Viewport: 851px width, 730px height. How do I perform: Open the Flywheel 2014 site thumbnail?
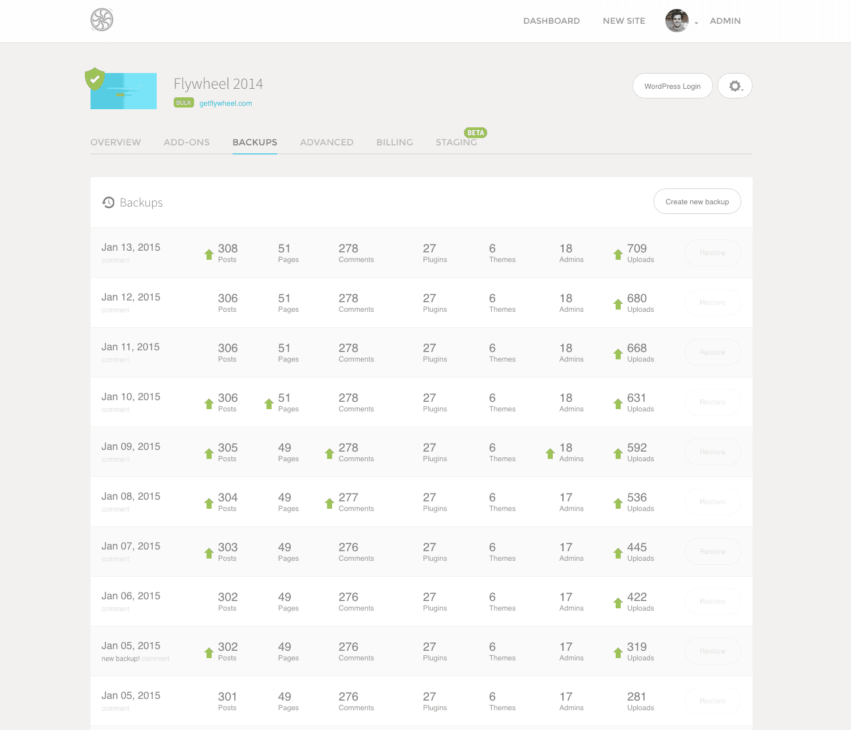123,91
